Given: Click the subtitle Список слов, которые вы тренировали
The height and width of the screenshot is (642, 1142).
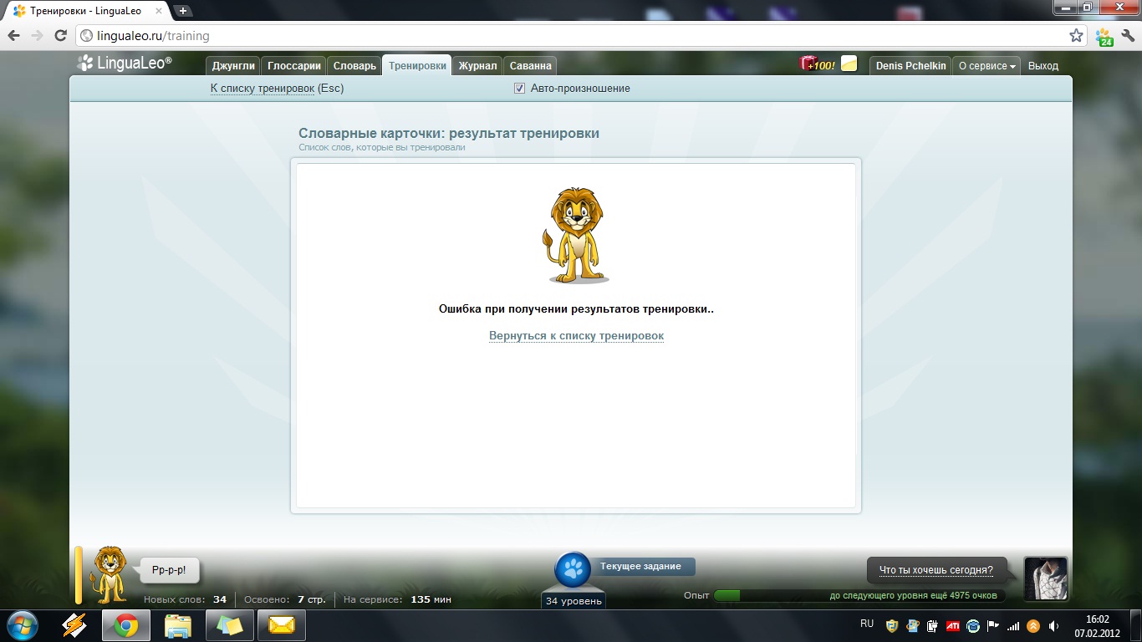Looking at the screenshot, I should point(382,147).
